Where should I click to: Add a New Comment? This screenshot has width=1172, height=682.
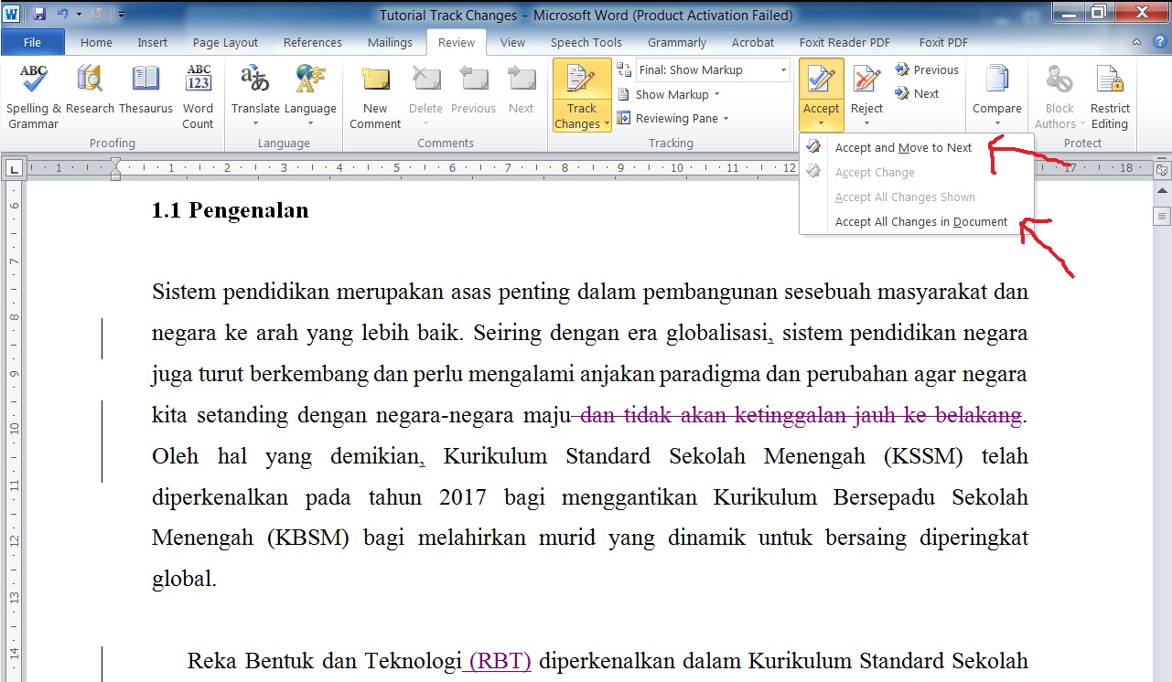[375, 95]
